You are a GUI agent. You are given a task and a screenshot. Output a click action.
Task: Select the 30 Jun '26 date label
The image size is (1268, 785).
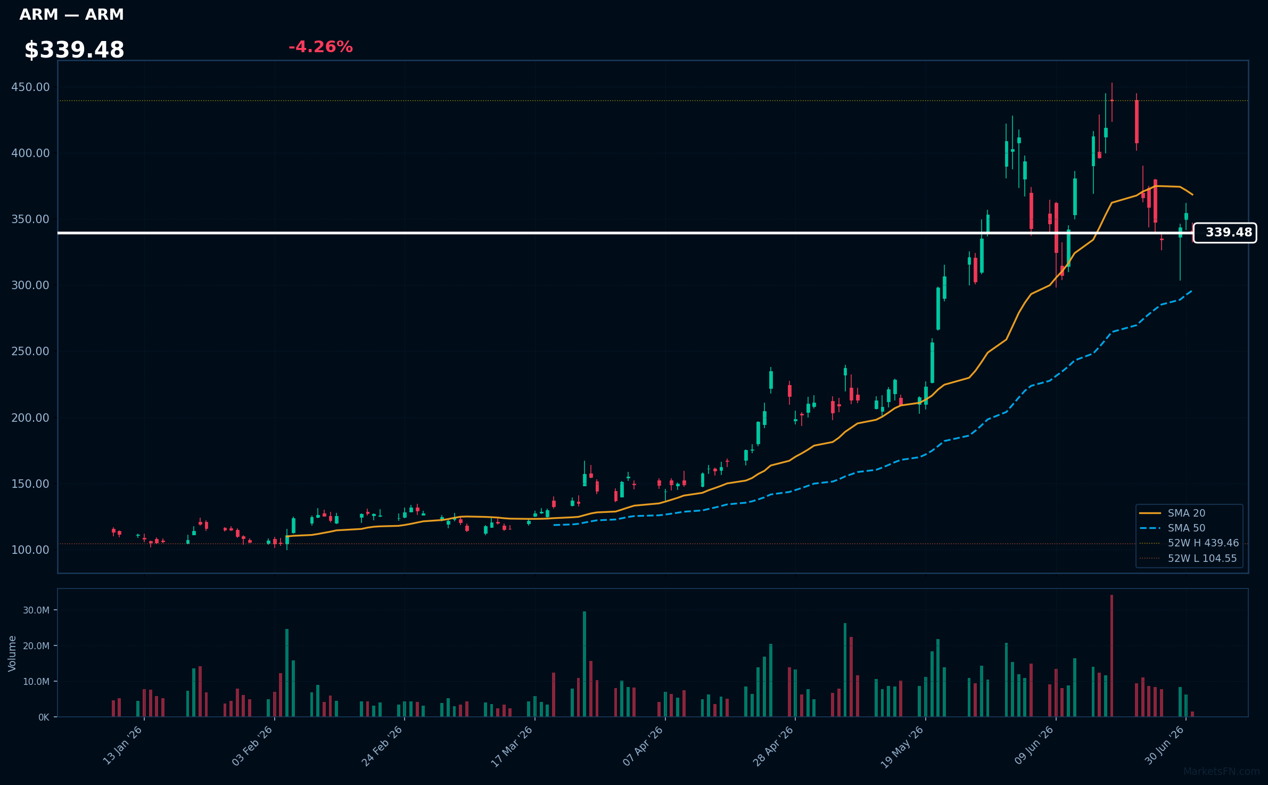tap(1165, 746)
